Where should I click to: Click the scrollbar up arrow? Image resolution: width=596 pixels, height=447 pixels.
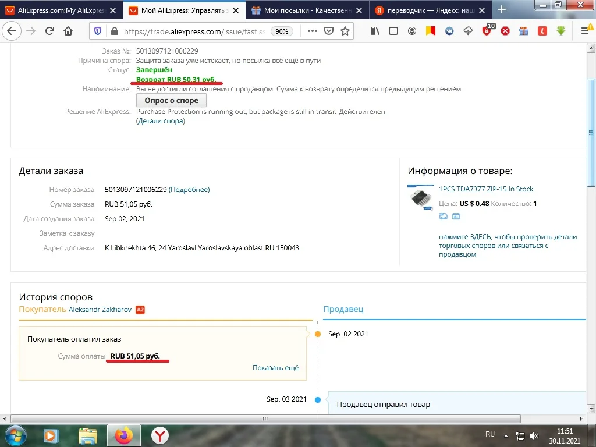coord(591,48)
